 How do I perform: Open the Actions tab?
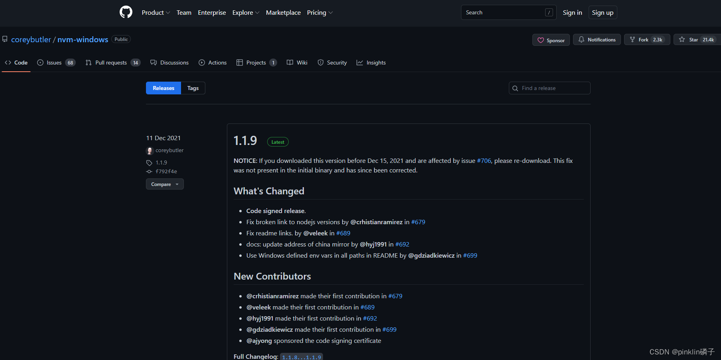click(x=213, y=63)
